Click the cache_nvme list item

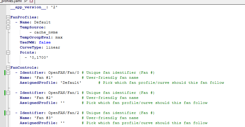(x=46, y=33)
